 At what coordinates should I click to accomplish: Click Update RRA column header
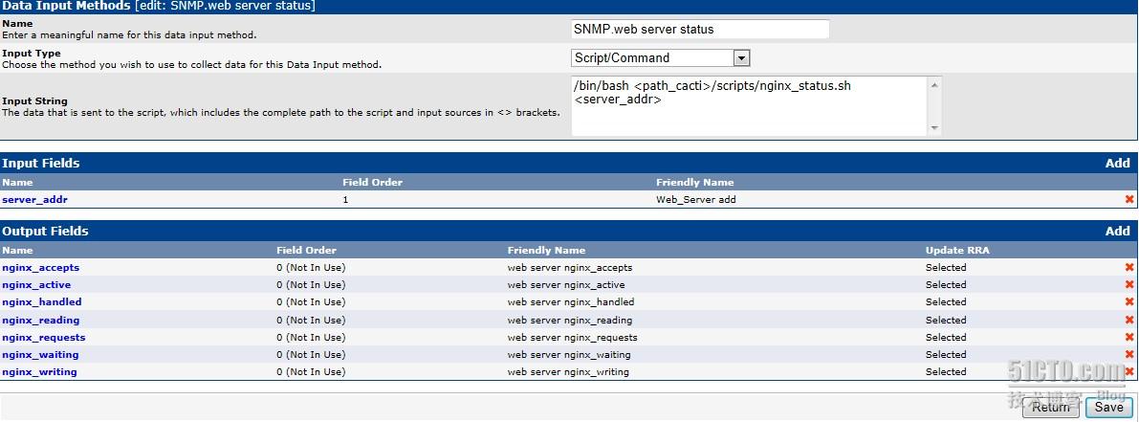[957, 250]
